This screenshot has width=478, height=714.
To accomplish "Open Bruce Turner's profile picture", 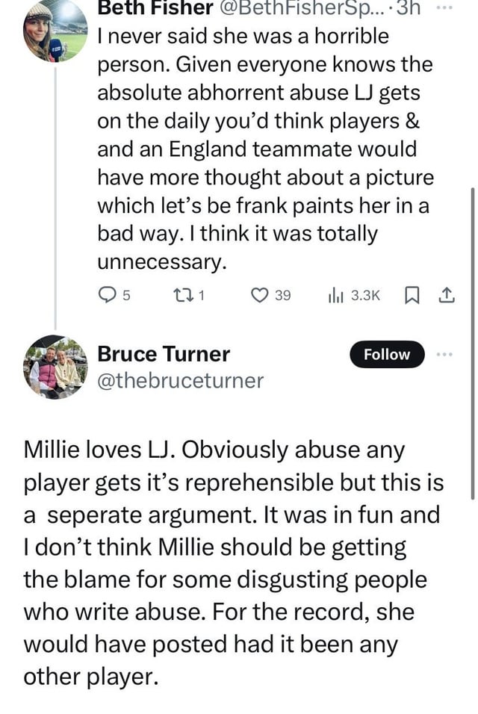I will [55, 366].
